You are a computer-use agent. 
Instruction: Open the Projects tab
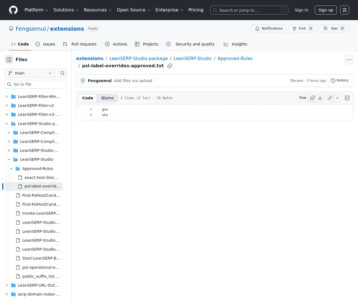tap(147, 44)
